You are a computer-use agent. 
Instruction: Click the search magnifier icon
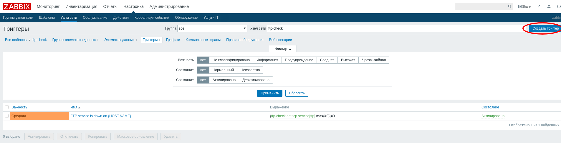509,6
